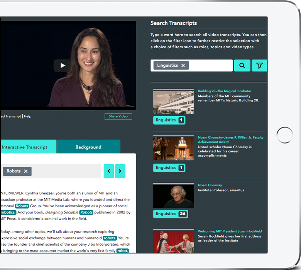Select the Interactive Transcript tab
Image resolution: width=301 pixels, height=270 pixels.
[x=25, y=147]
